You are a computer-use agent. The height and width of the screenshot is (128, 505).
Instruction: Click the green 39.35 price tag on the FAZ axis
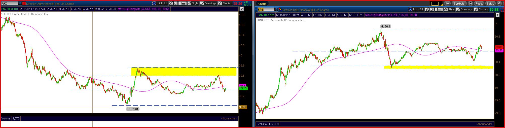(243, 88)
